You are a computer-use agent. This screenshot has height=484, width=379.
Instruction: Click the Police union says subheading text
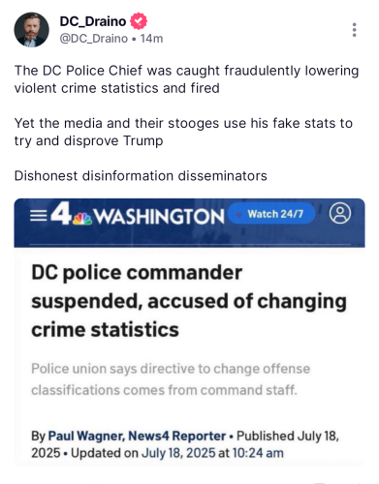171,379
